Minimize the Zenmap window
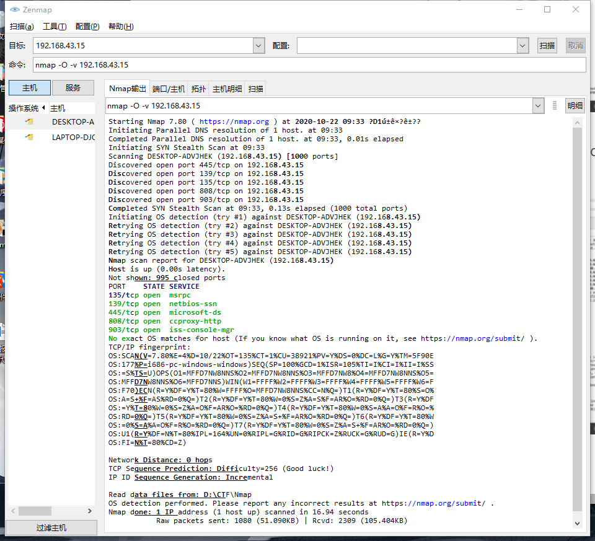The image size is (595, 541). (x=519, y=9)
